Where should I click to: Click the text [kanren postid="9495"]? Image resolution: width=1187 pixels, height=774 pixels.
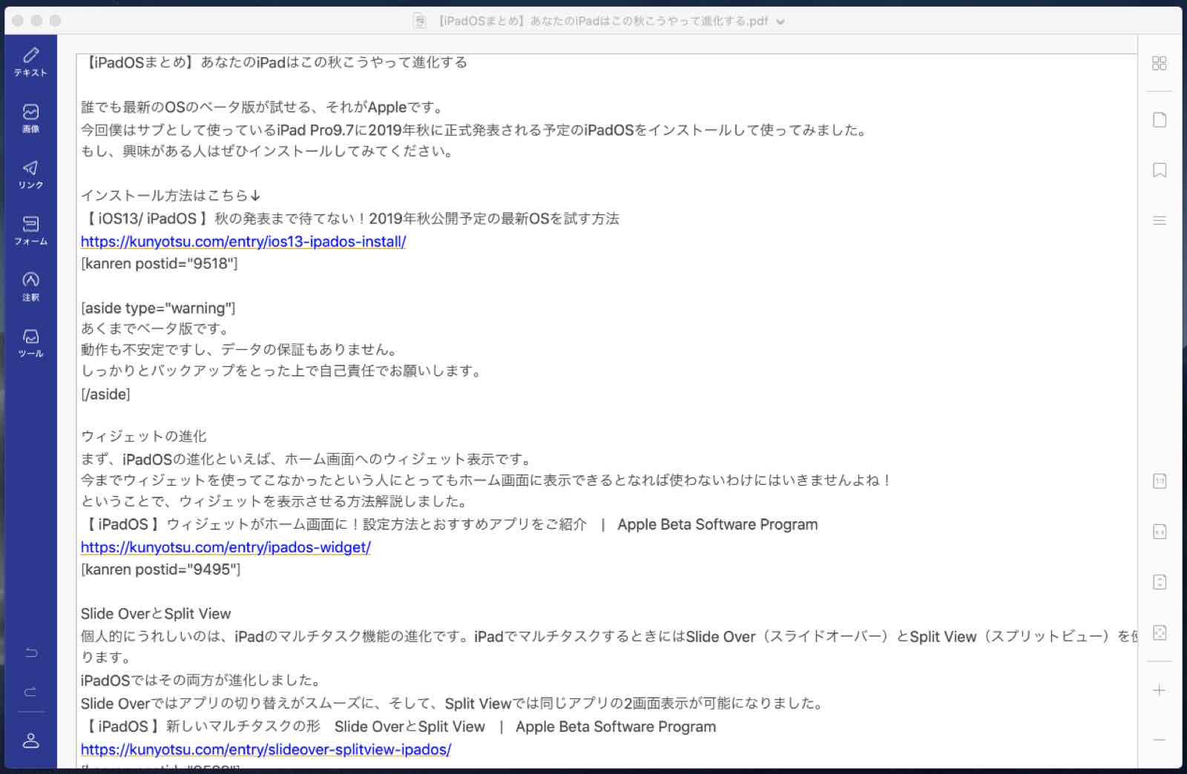pyautogui.click(x=161, y=569)
